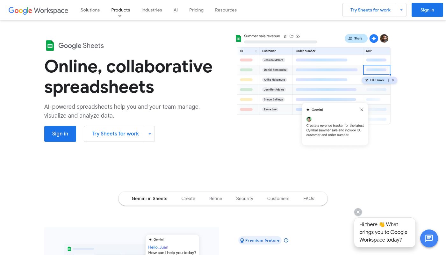The height and width of the screenshot is (255, 446).
Task: Click the header Sign in button
Action: point(427,10)
